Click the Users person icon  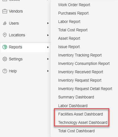pyautogui.click(x=5, y=23)
